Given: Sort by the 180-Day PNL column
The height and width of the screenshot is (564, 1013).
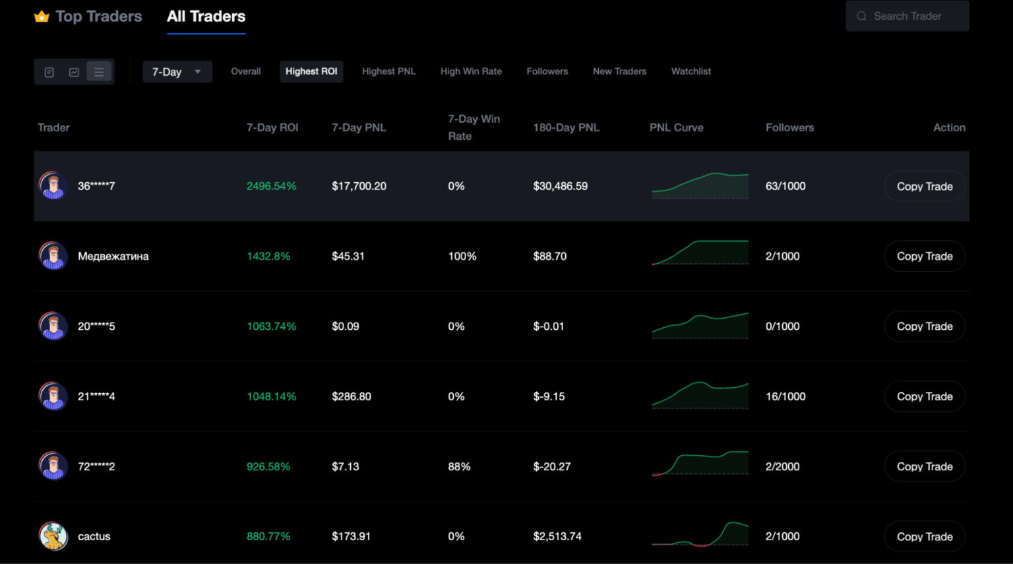Looking at the screenshot, I should pyautogui.click(x=566, y=127).
